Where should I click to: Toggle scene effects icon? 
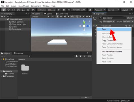(65, 17)
